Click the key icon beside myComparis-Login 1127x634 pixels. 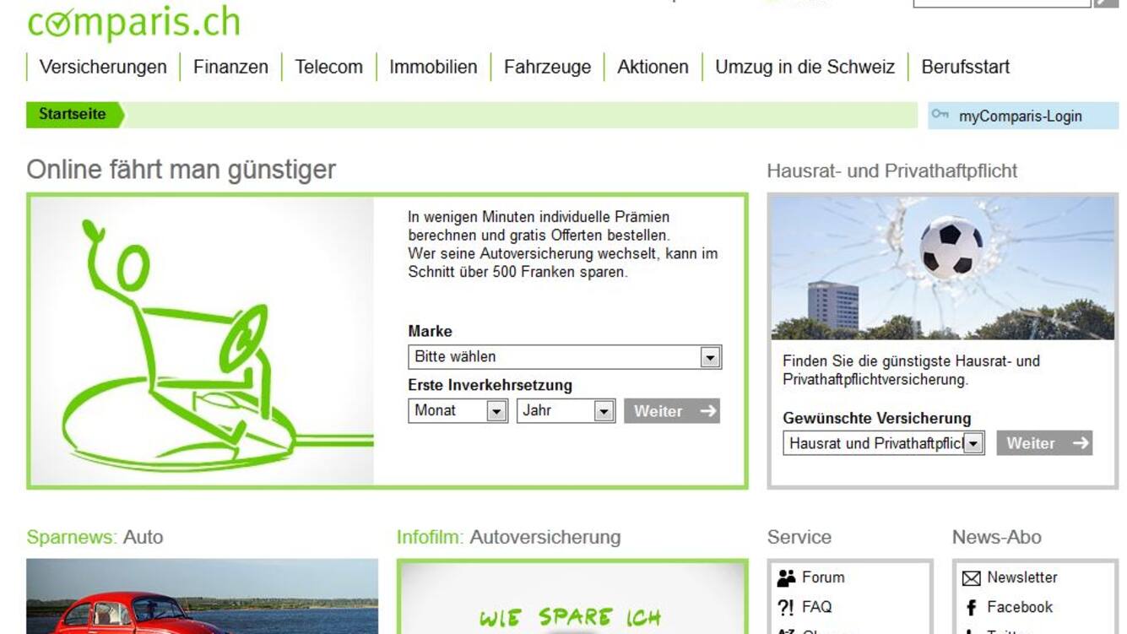[940, 115]
